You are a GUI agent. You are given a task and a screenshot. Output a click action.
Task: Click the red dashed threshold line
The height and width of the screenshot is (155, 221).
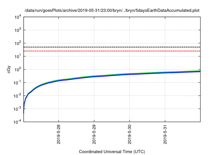pos(112,51)
